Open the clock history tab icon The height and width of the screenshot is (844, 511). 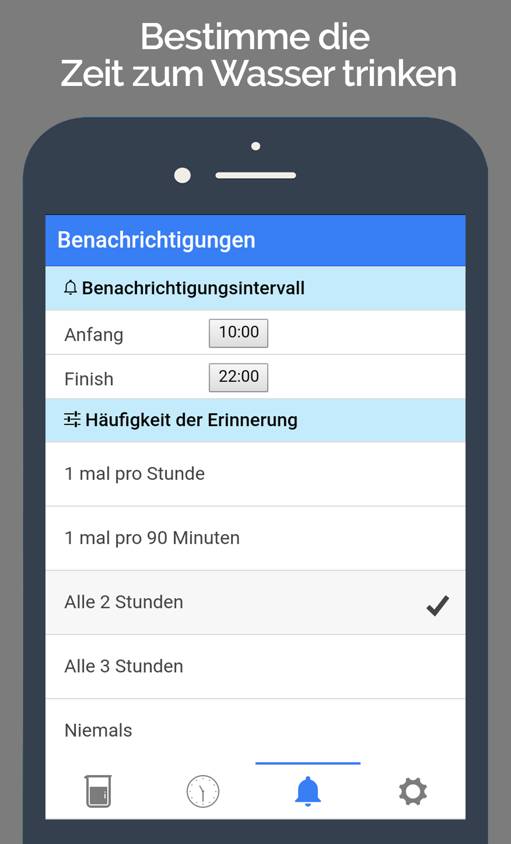(x=203, y=791)
